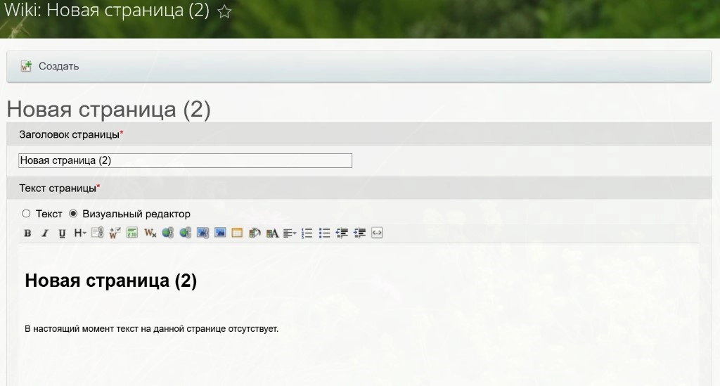Insert a table using the table icon
The image size is (720, 386).
[237, 233]
